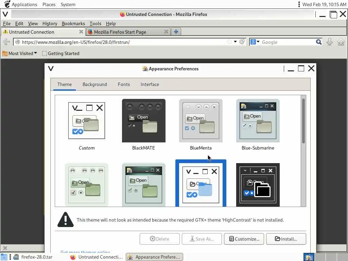
Task: Click the Customize button
Action: pos(244,239)
